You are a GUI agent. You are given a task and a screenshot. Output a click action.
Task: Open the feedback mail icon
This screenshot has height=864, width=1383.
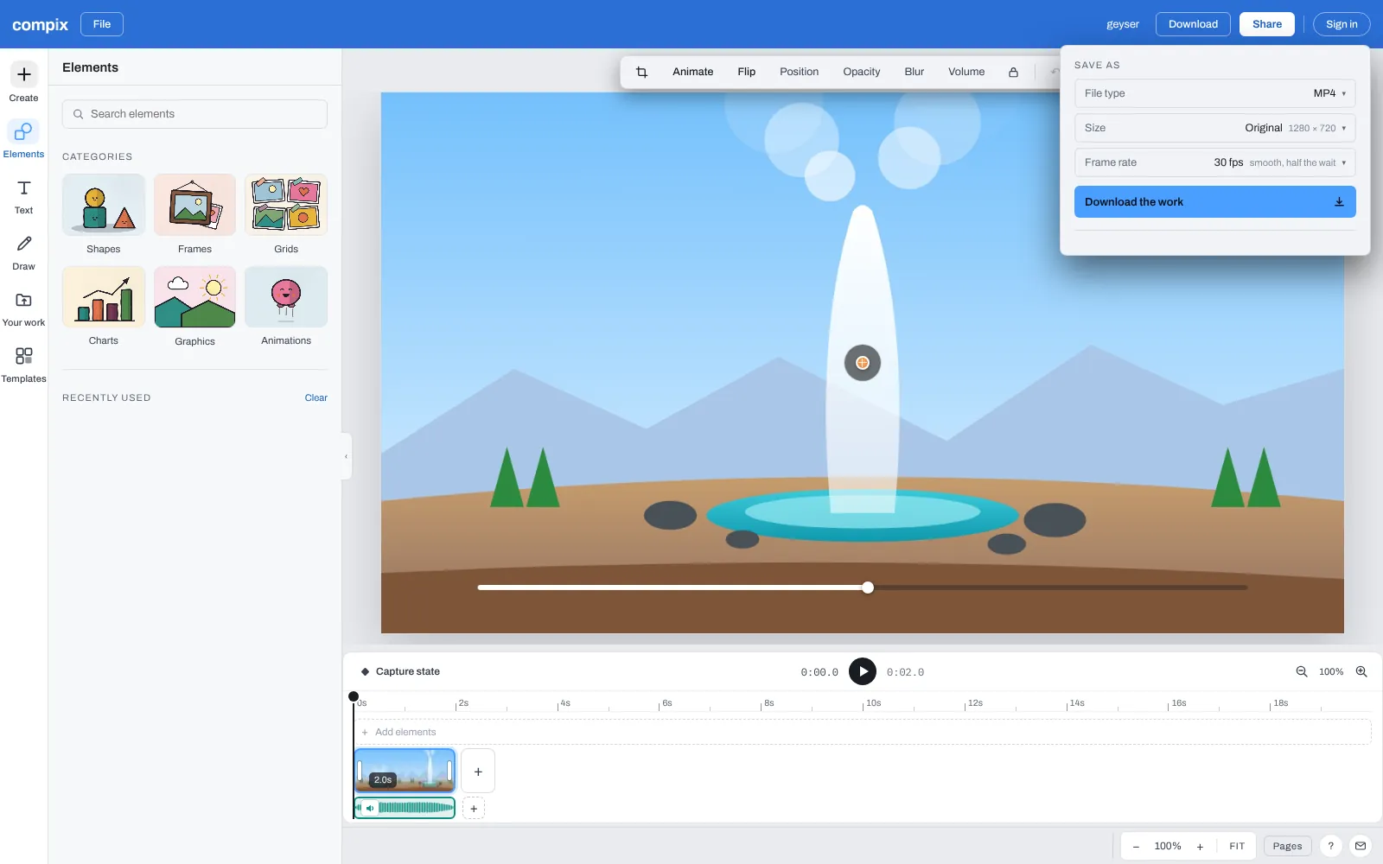(1361, 846)
